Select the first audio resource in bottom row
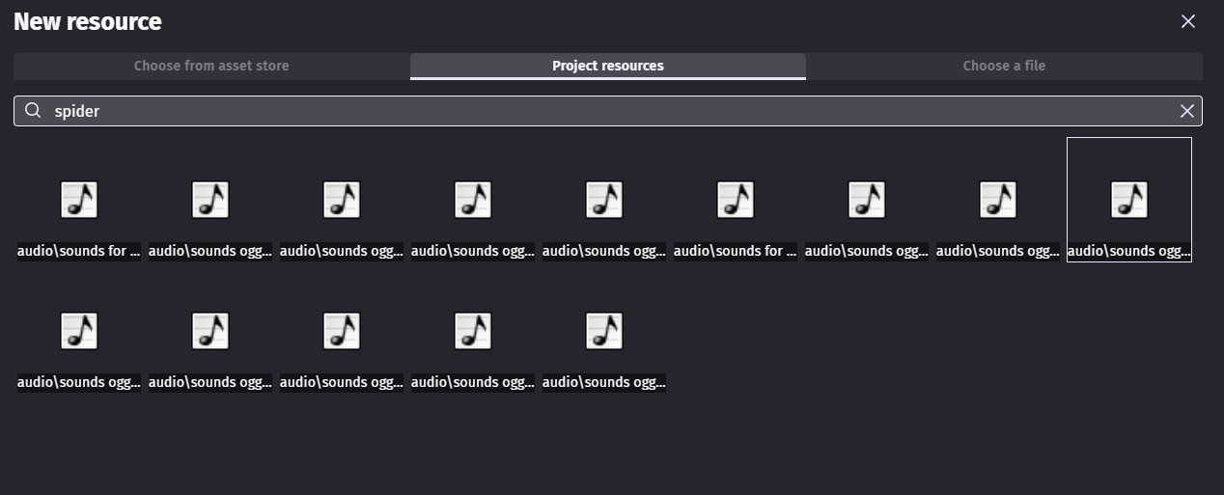This screenshot has width=1224, height=495. click(x=79, y=332)
